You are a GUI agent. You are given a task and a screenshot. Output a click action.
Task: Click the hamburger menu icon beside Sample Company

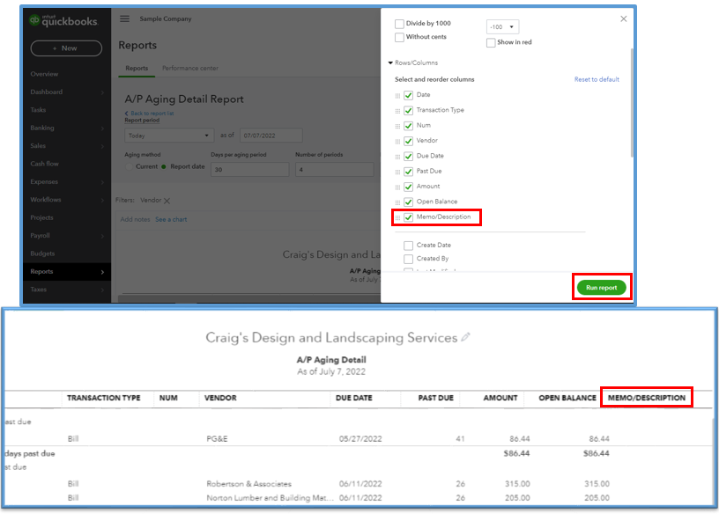pos(124,18)
